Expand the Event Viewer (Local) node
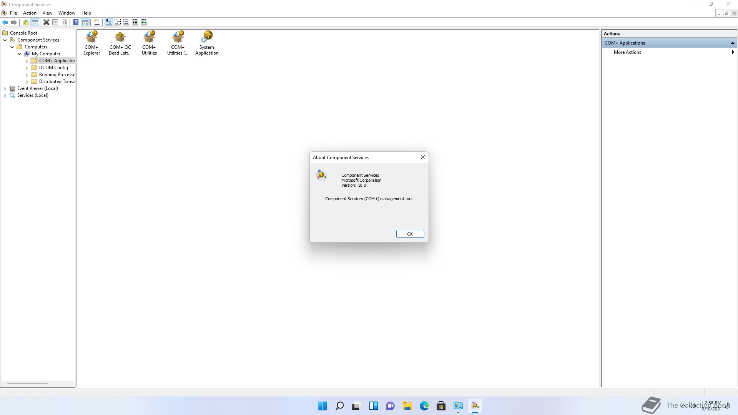Image resolution: width=738 pixels, height=415 pixels. [5, 88]
